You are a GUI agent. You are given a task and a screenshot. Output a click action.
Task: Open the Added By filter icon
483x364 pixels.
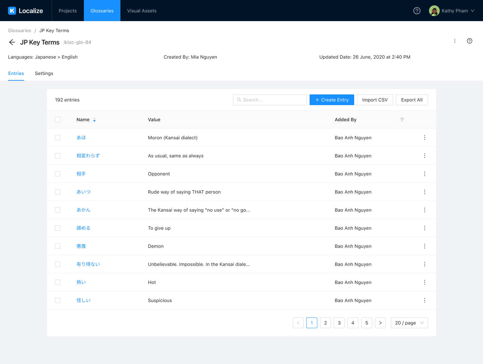(x=402, y=120)
